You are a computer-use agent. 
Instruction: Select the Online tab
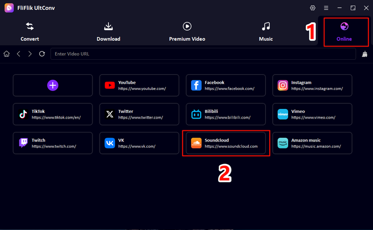coord(344,31)
